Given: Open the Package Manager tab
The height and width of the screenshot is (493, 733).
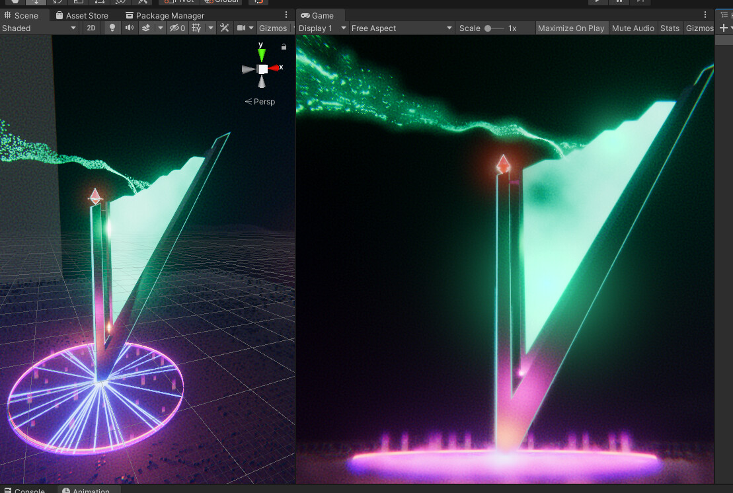Looking at the screenshot, I should [165, 15].
